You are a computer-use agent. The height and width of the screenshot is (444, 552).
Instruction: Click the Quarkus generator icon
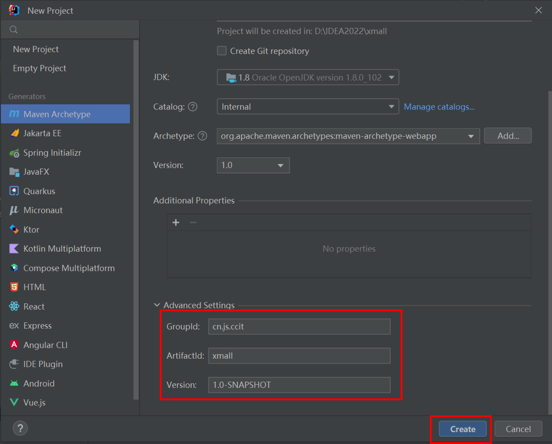[14, 191]
